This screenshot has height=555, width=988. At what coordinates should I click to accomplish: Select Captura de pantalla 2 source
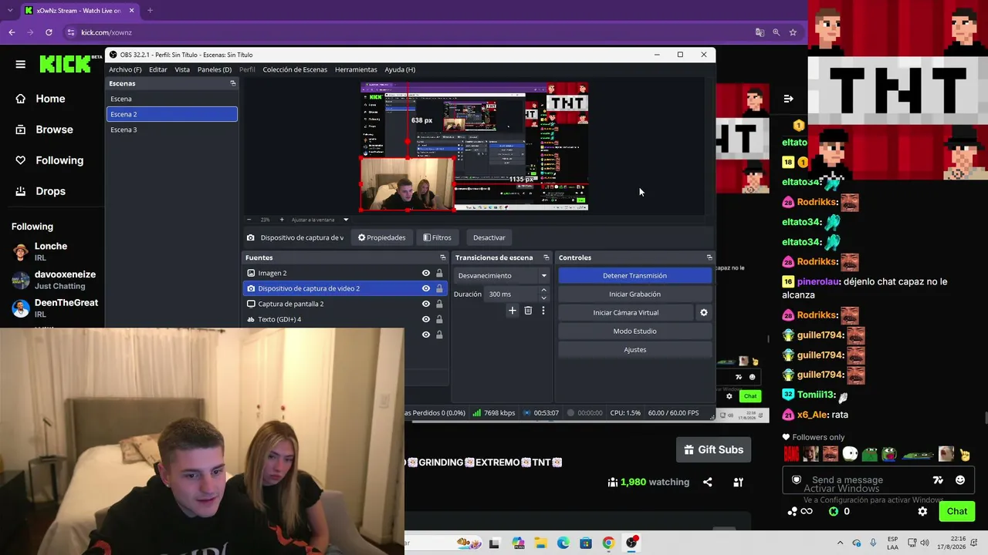coord(345,304)
